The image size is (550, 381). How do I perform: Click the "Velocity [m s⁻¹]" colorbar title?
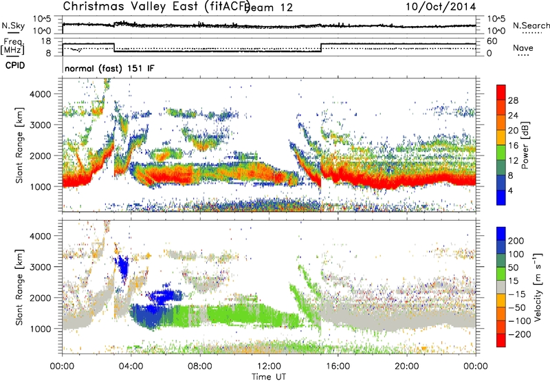[538, 287]
